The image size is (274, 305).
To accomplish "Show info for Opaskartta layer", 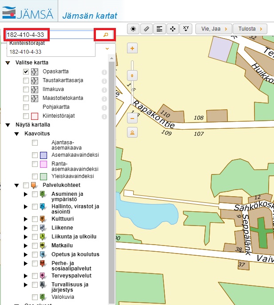I will pos(104,72).
